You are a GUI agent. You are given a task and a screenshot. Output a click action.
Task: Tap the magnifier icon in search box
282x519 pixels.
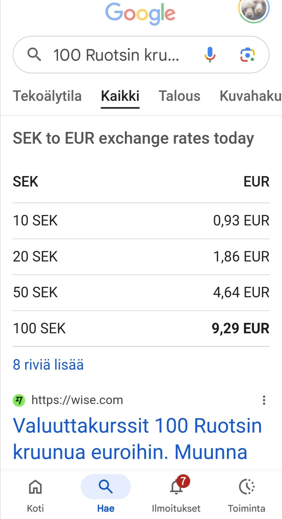click(x=34, y=55)
